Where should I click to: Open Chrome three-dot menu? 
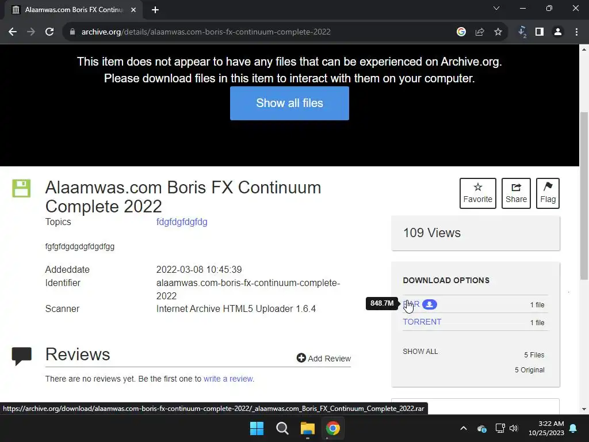[x=576, y=32]
